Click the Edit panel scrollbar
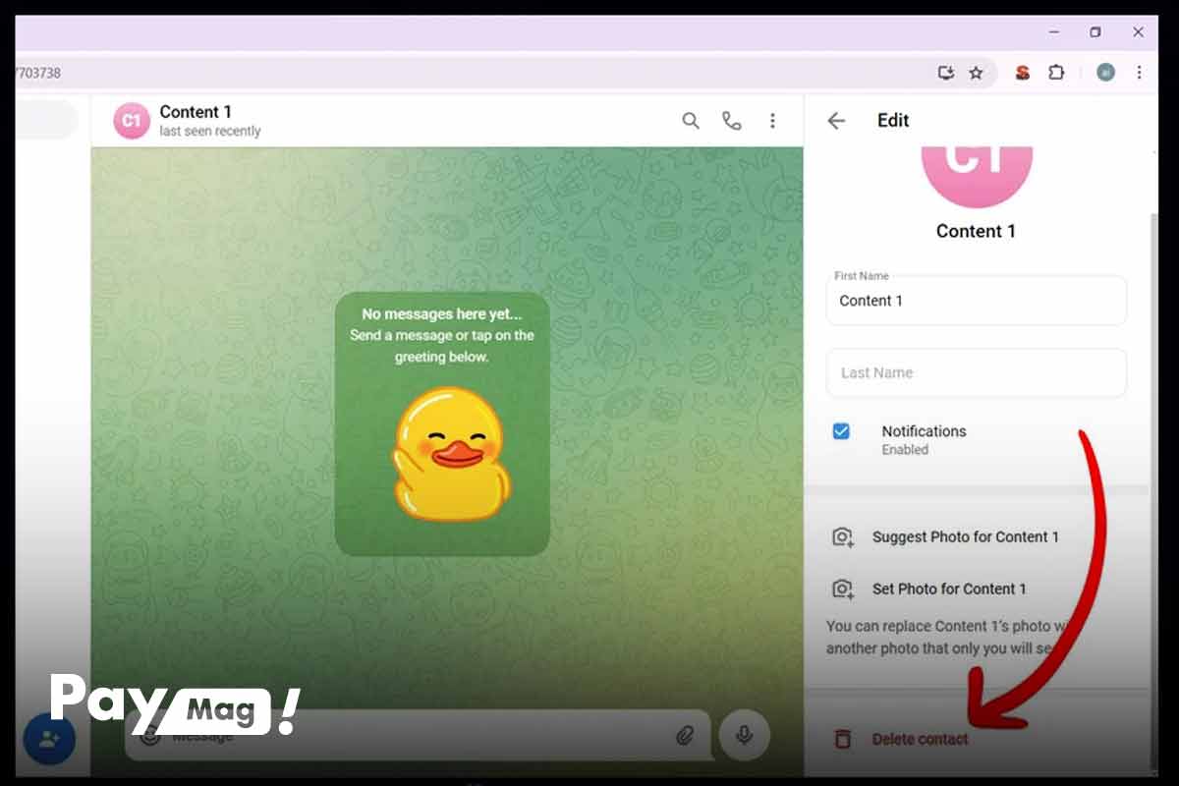 (x=1153, y=491)
